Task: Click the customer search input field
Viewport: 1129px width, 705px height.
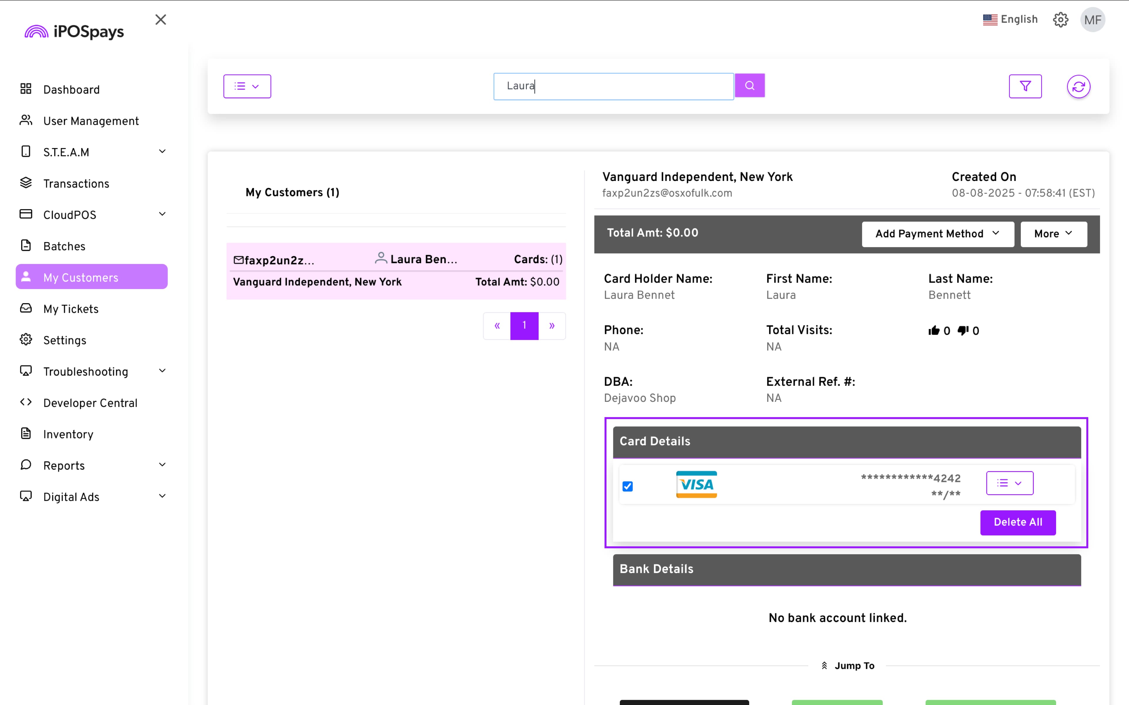Action: [613, 86]
